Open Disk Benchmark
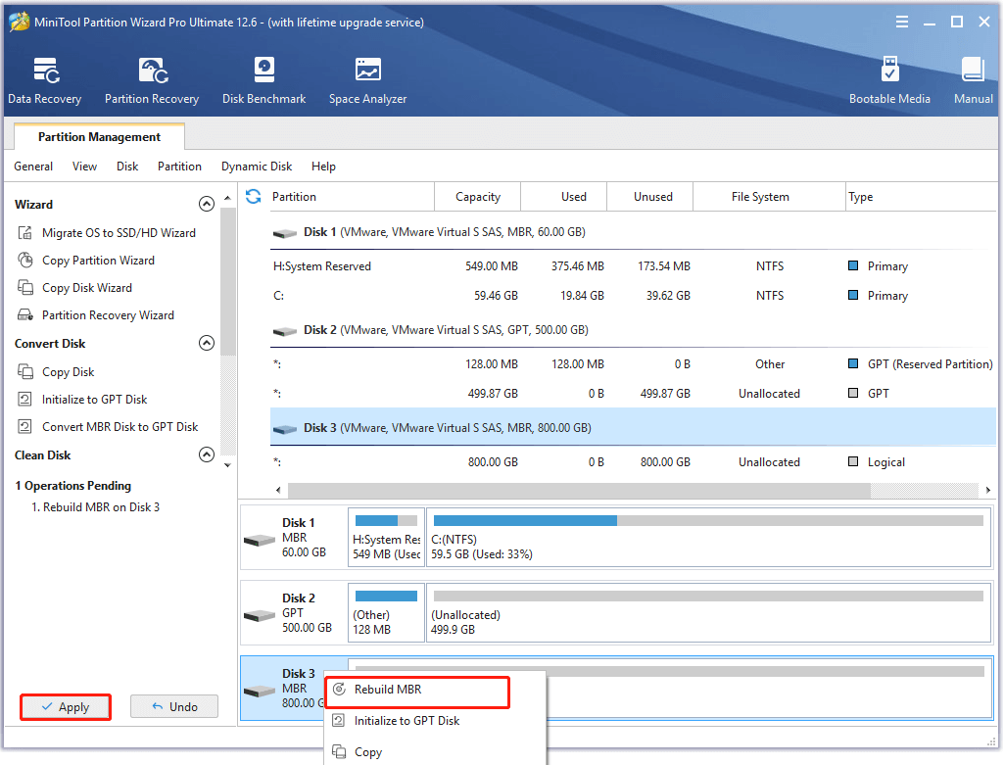Viewport: 1004px width, 765px height. [x=263, y=80]
